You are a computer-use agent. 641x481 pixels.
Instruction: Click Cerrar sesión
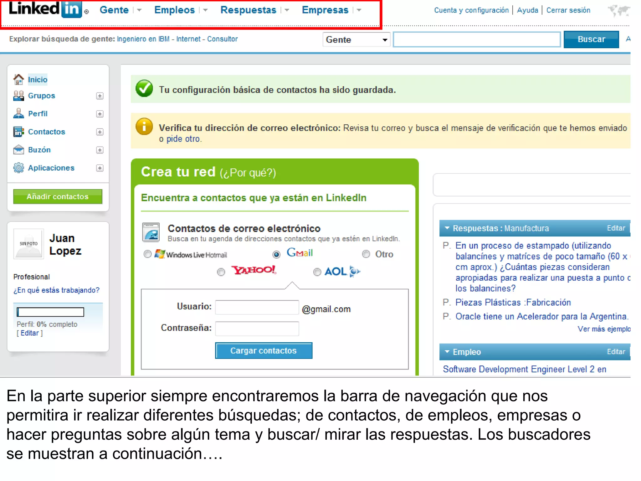coord(568,10)
